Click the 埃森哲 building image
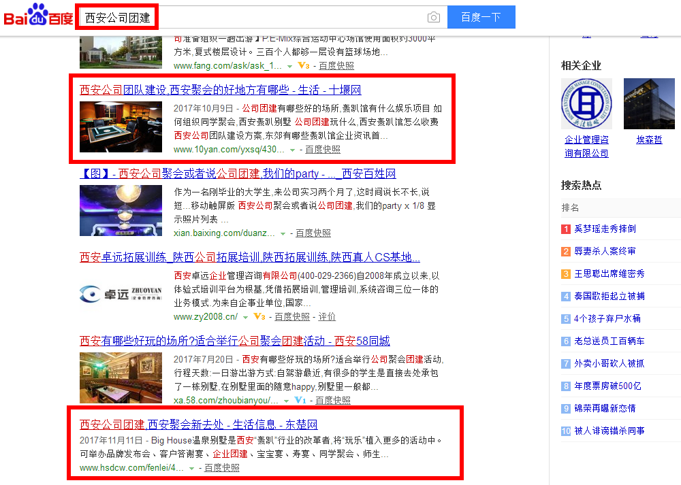Image resolution: width=681 pixels, height=485 pixels. tap(649, 103)
